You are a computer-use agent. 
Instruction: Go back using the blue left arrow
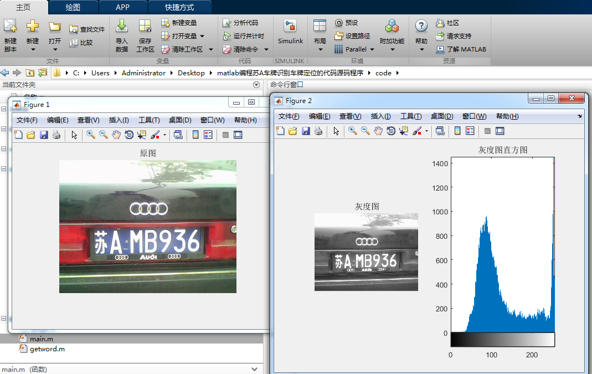5,73
